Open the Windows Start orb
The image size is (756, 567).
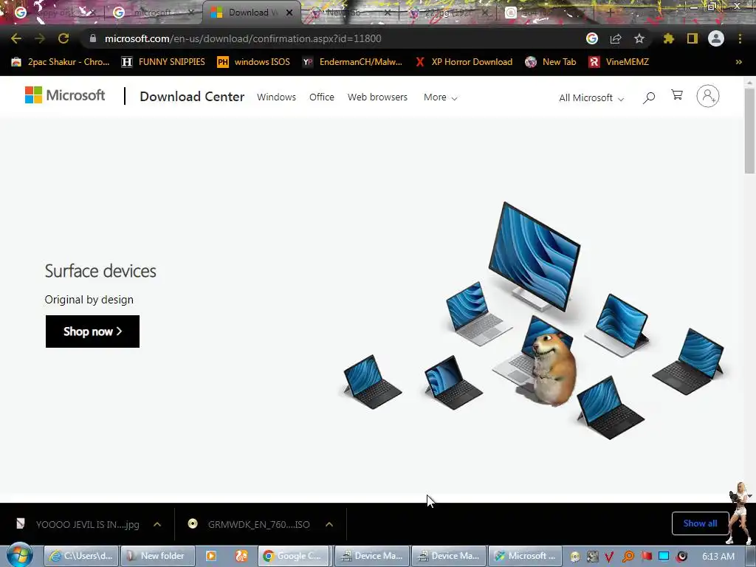click(20, 555)
